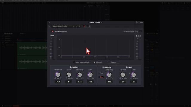Click the Level value field 6.7
Viewport: 191px width, 107px height.
[134, 82]
